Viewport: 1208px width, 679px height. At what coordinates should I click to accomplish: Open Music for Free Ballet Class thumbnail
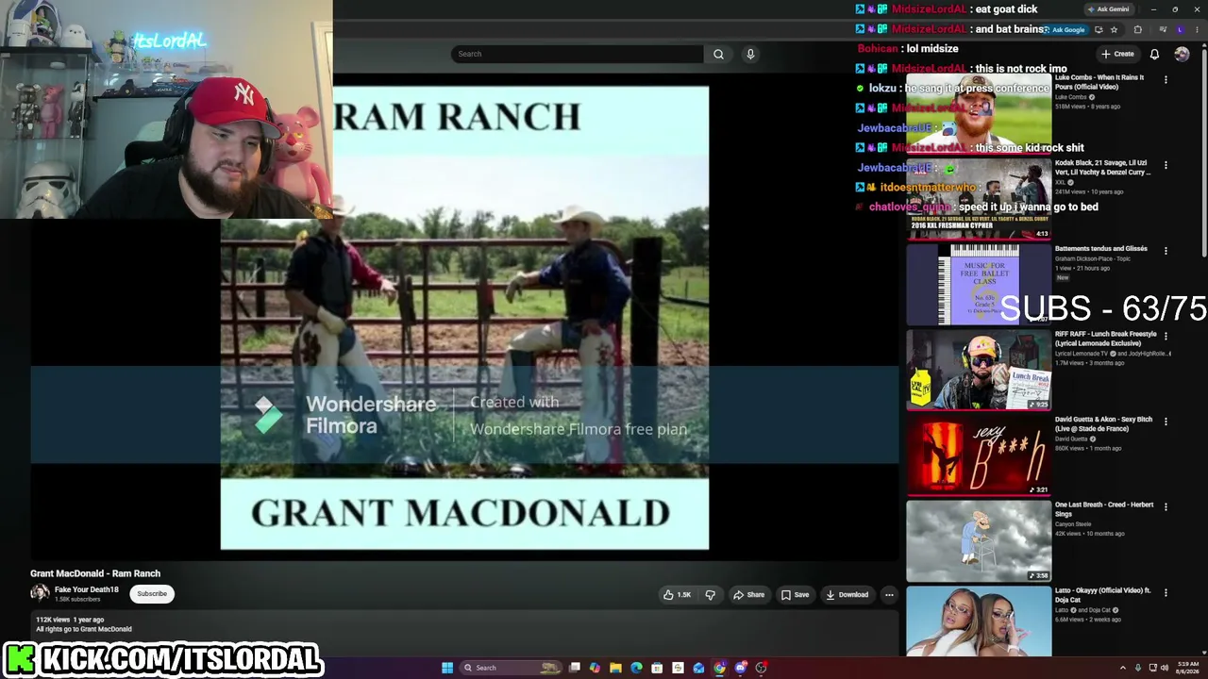(979, 284)
